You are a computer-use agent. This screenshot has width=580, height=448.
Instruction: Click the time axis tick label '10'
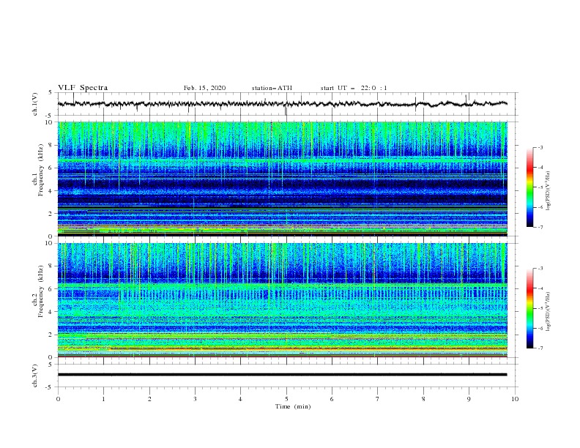pos(515,399)
